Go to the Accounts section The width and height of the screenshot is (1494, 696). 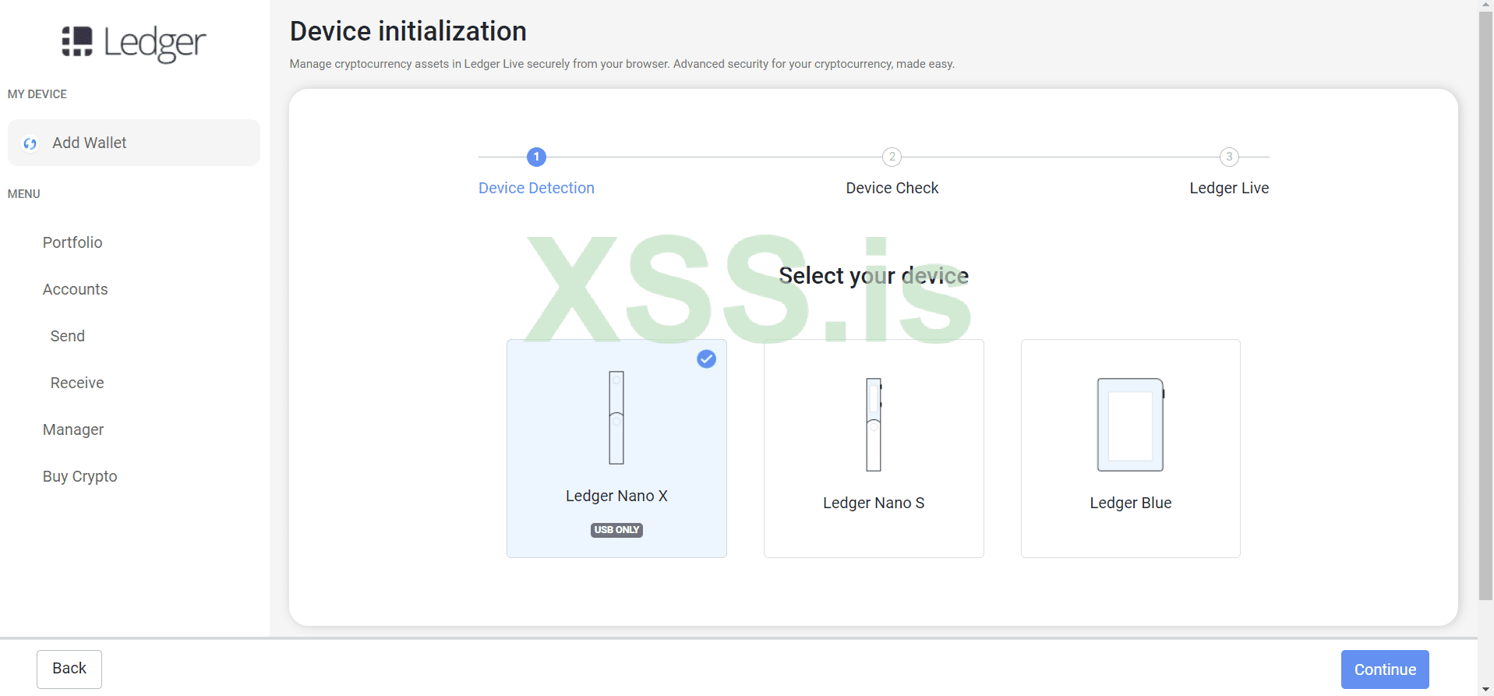[x=76, y=289]
